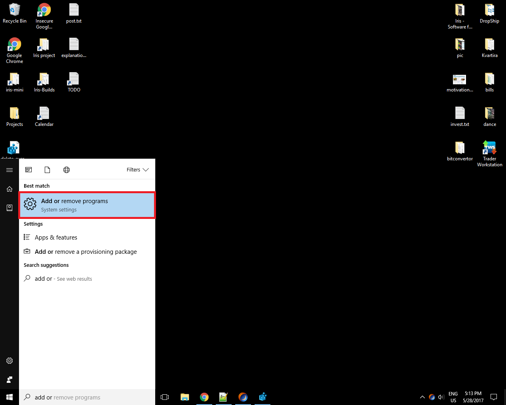506x405 pixels.
Task: Open the Insecure Google Chrome shortcut
Action: 44,16
